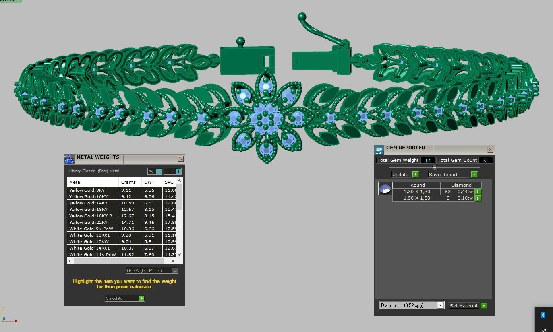The width and height of the screenshot is (553, 332).
Task: Select the White Gold:9K PdW row
Action: (x=122, y=229)
